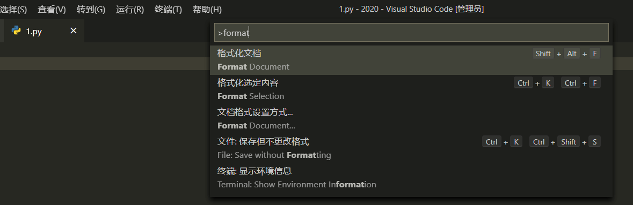633x205 pixels.
Task: Click the Alt key badge of Format Document
Action: click(572, 54)
